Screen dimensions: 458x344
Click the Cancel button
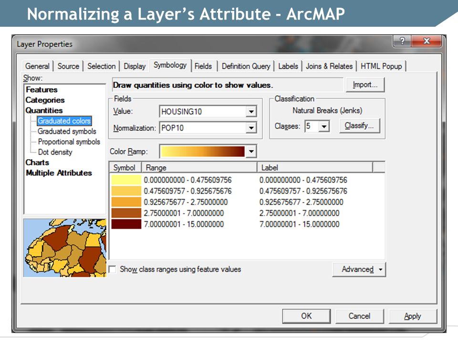[x=359, y=316]
